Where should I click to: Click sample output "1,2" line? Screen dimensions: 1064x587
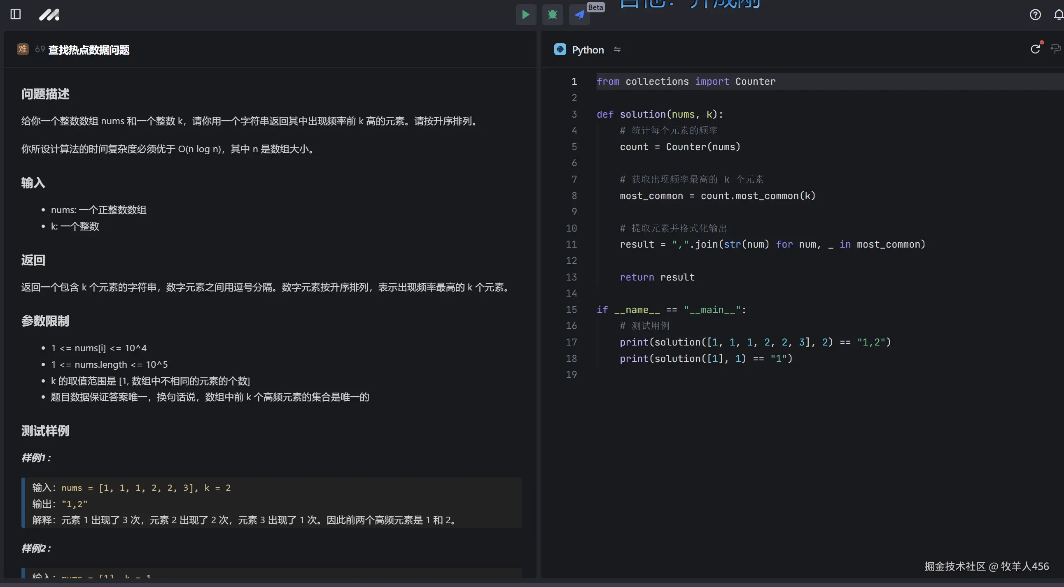[x=60, y=504]
